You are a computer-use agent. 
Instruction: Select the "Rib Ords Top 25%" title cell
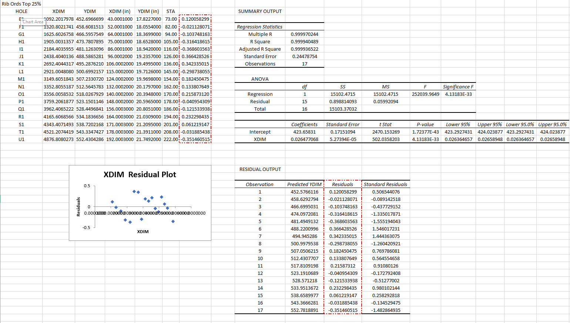pyautogui.click(x=21, y=4)
